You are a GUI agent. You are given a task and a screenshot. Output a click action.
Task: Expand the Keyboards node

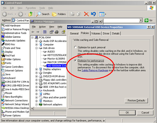(x=37, y=91)
